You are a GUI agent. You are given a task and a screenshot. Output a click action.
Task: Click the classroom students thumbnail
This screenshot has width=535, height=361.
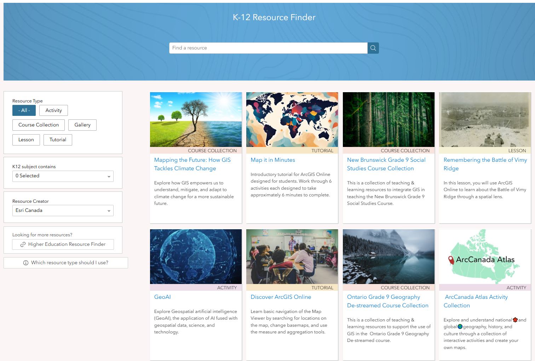pyautogui.click(x=292, y=257)
